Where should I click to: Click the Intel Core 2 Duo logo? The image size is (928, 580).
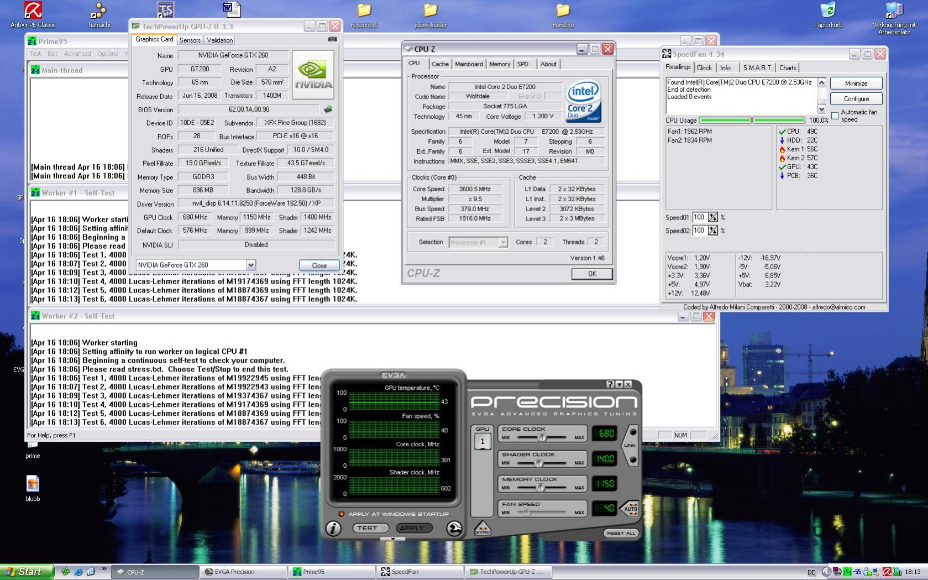point(584,102)
